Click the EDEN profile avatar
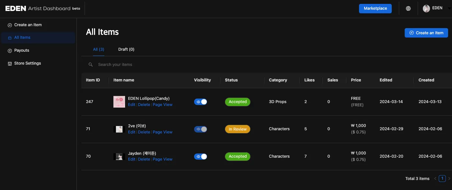 click(426, 8)
